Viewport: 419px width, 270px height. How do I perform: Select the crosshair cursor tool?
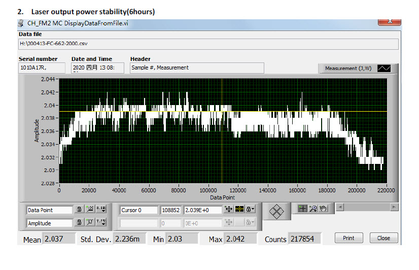(302, 208)
